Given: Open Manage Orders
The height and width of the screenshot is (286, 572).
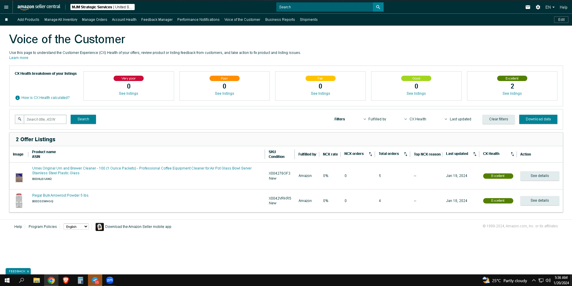Looking at the screenshot, I should pos(94,20).
